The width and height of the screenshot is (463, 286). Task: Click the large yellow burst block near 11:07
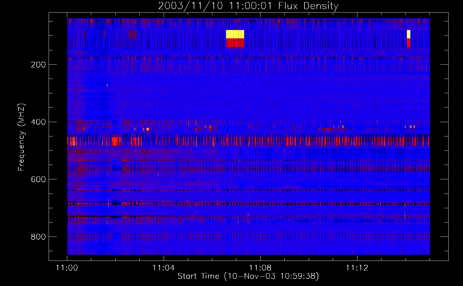(x=235, y=34)
